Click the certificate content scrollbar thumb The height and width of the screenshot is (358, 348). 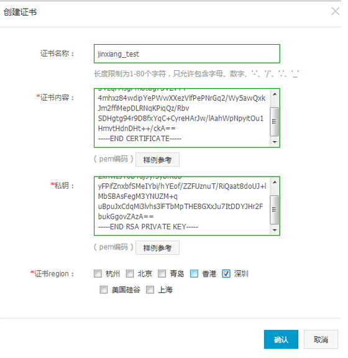[275, 121]
